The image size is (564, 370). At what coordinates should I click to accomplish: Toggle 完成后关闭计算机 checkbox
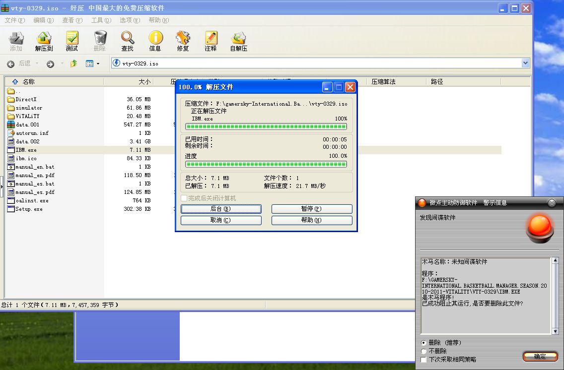pos(184,198)
